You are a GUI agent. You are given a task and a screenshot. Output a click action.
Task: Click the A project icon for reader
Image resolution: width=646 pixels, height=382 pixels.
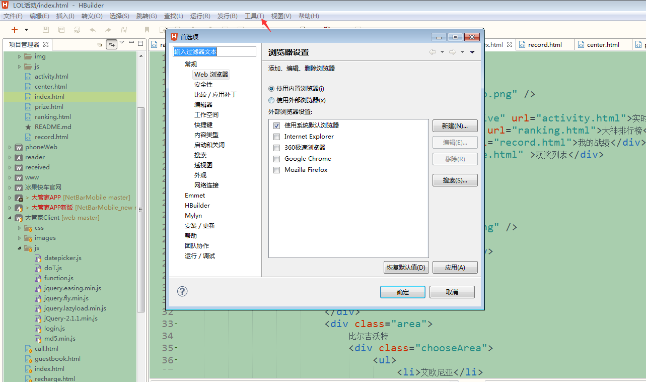pos(19,157)
